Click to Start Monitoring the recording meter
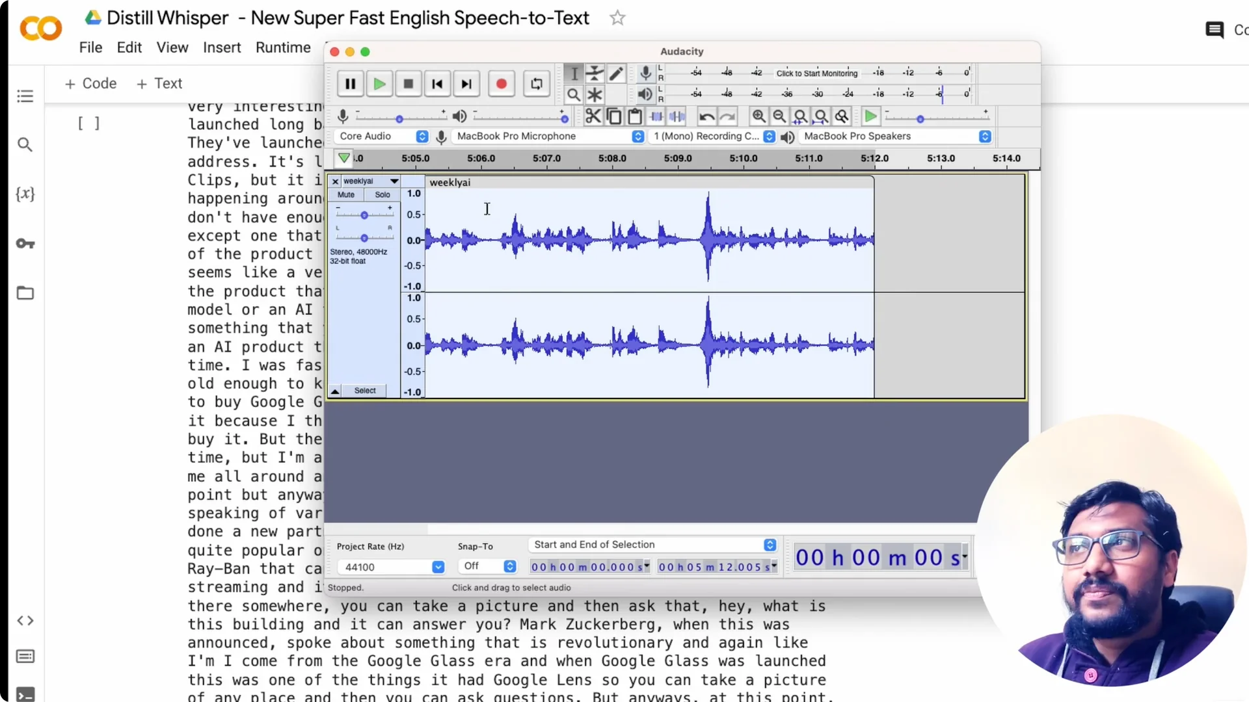This screenshot has width=1249, height=702. pyautogui.click(x=817, y=73)
